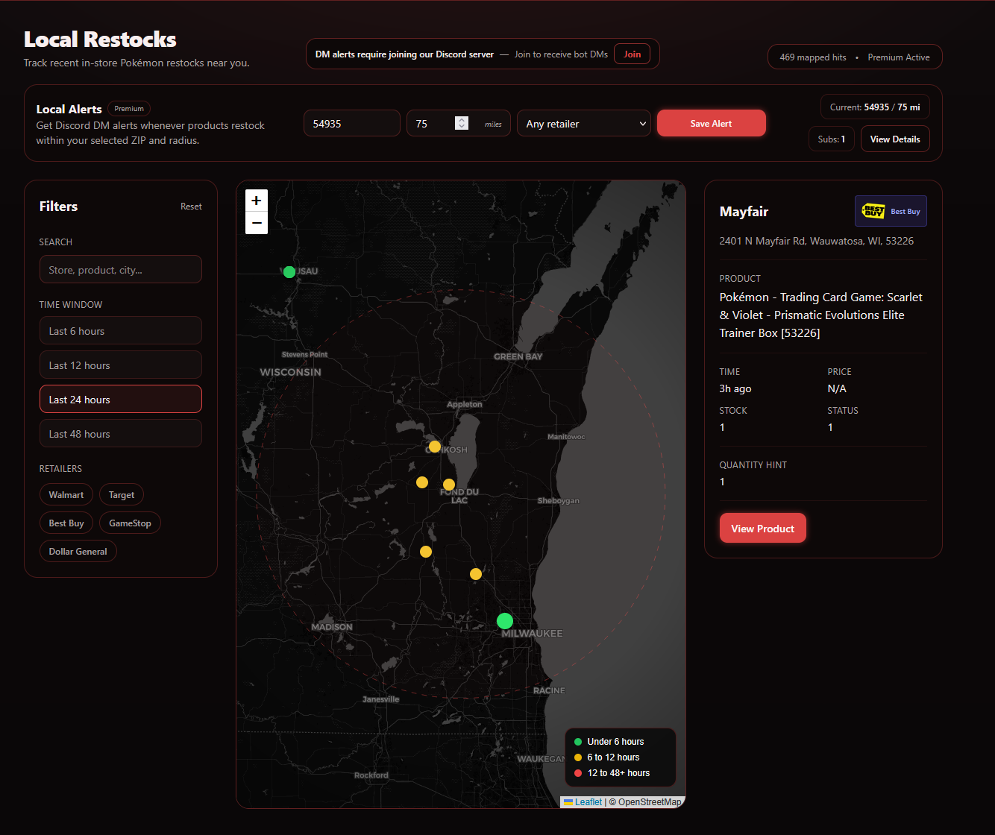Select Last 12 hours time window
This screenshot has width=995, height=835.
pos(121,365)
